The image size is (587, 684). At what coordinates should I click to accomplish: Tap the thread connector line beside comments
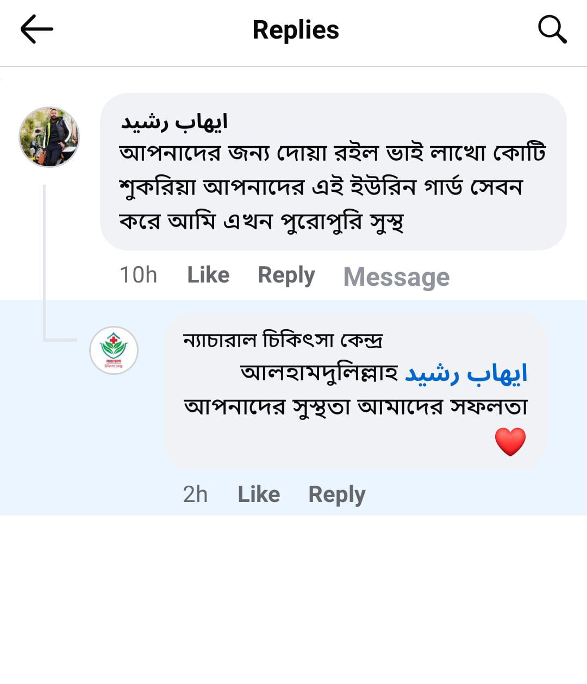point(45,261)
